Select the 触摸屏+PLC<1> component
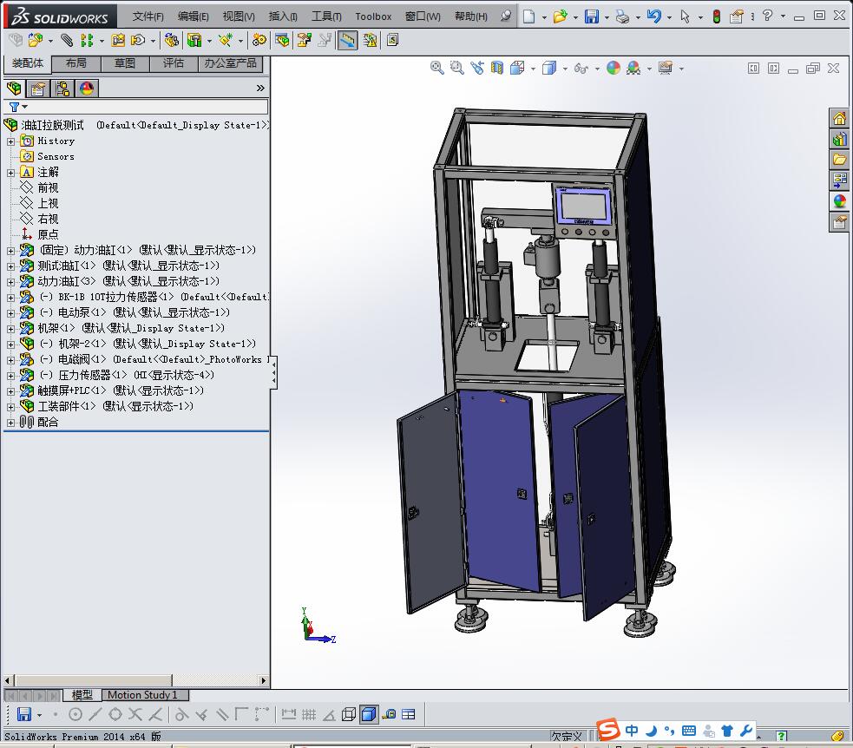This screenshot has height=748, width=853. click(x=121, y=391)
